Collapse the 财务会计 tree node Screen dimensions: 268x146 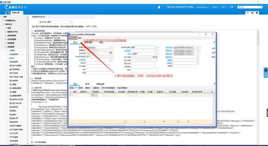3,24
